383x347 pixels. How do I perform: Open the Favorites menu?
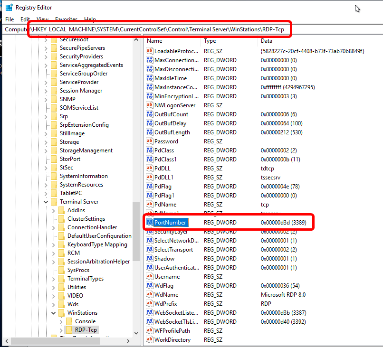coord(66,19)
